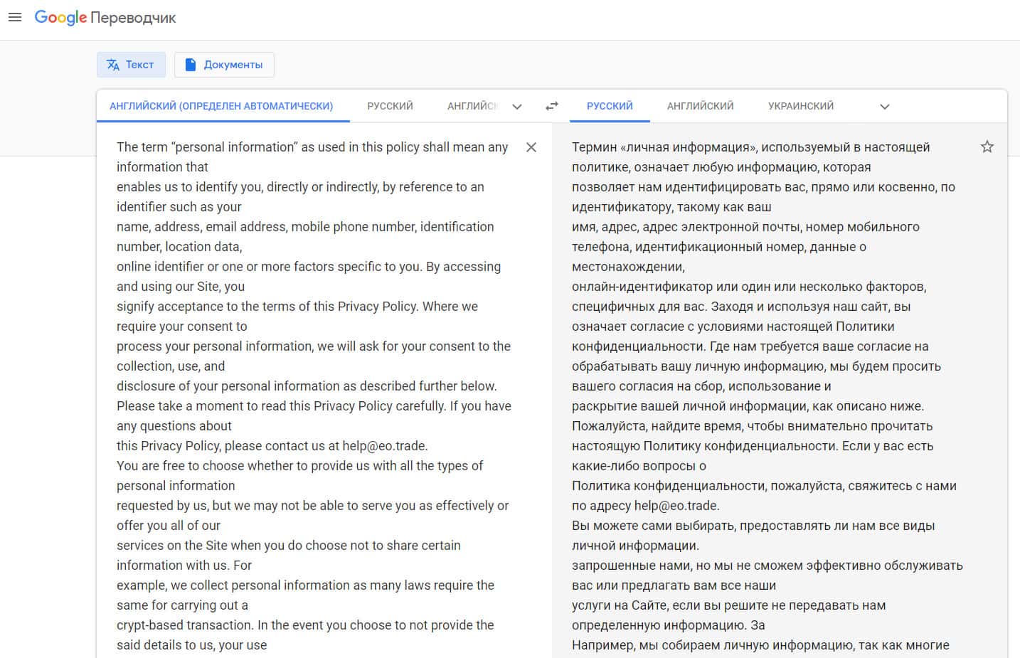Screen dimensions: 1020x658
Task: Clear the source text with X
Action: 531,147
